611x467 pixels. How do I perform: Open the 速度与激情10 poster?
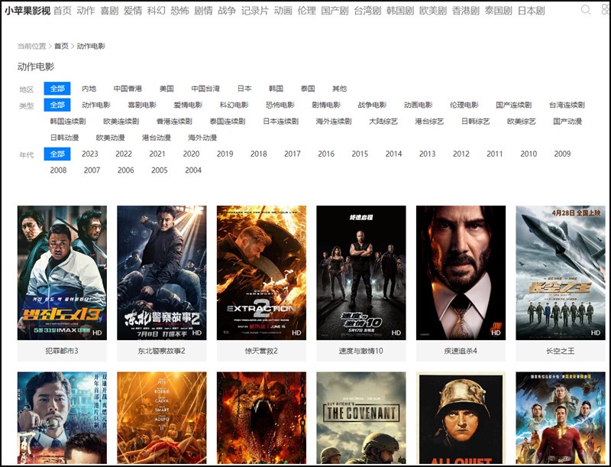(360, 272)
